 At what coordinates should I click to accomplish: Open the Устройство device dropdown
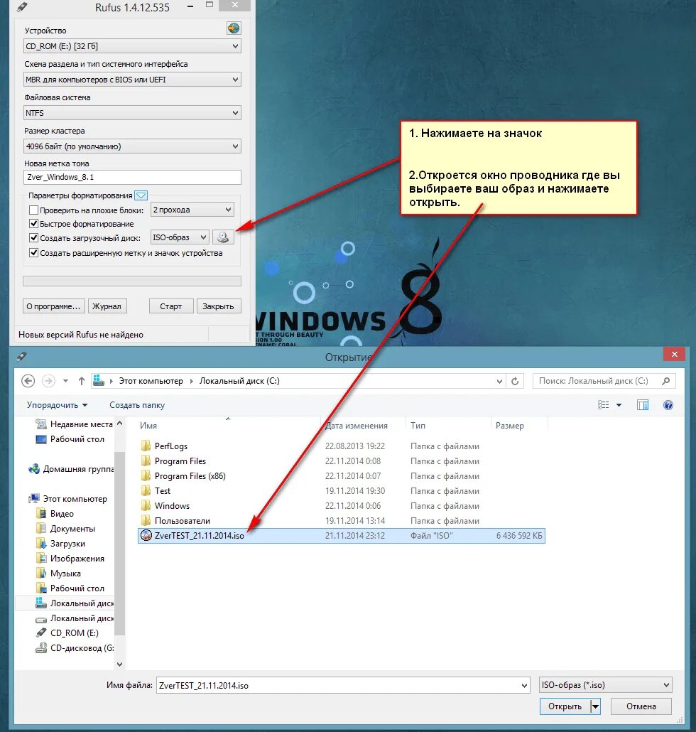(x=132, y=46)
